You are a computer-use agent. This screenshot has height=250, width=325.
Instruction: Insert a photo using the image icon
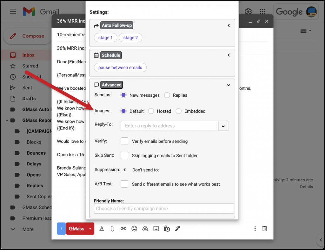(x=156, y=228)
